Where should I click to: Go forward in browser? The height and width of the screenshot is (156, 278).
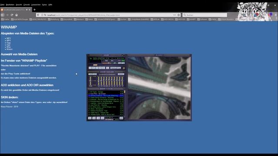(7, 15)
